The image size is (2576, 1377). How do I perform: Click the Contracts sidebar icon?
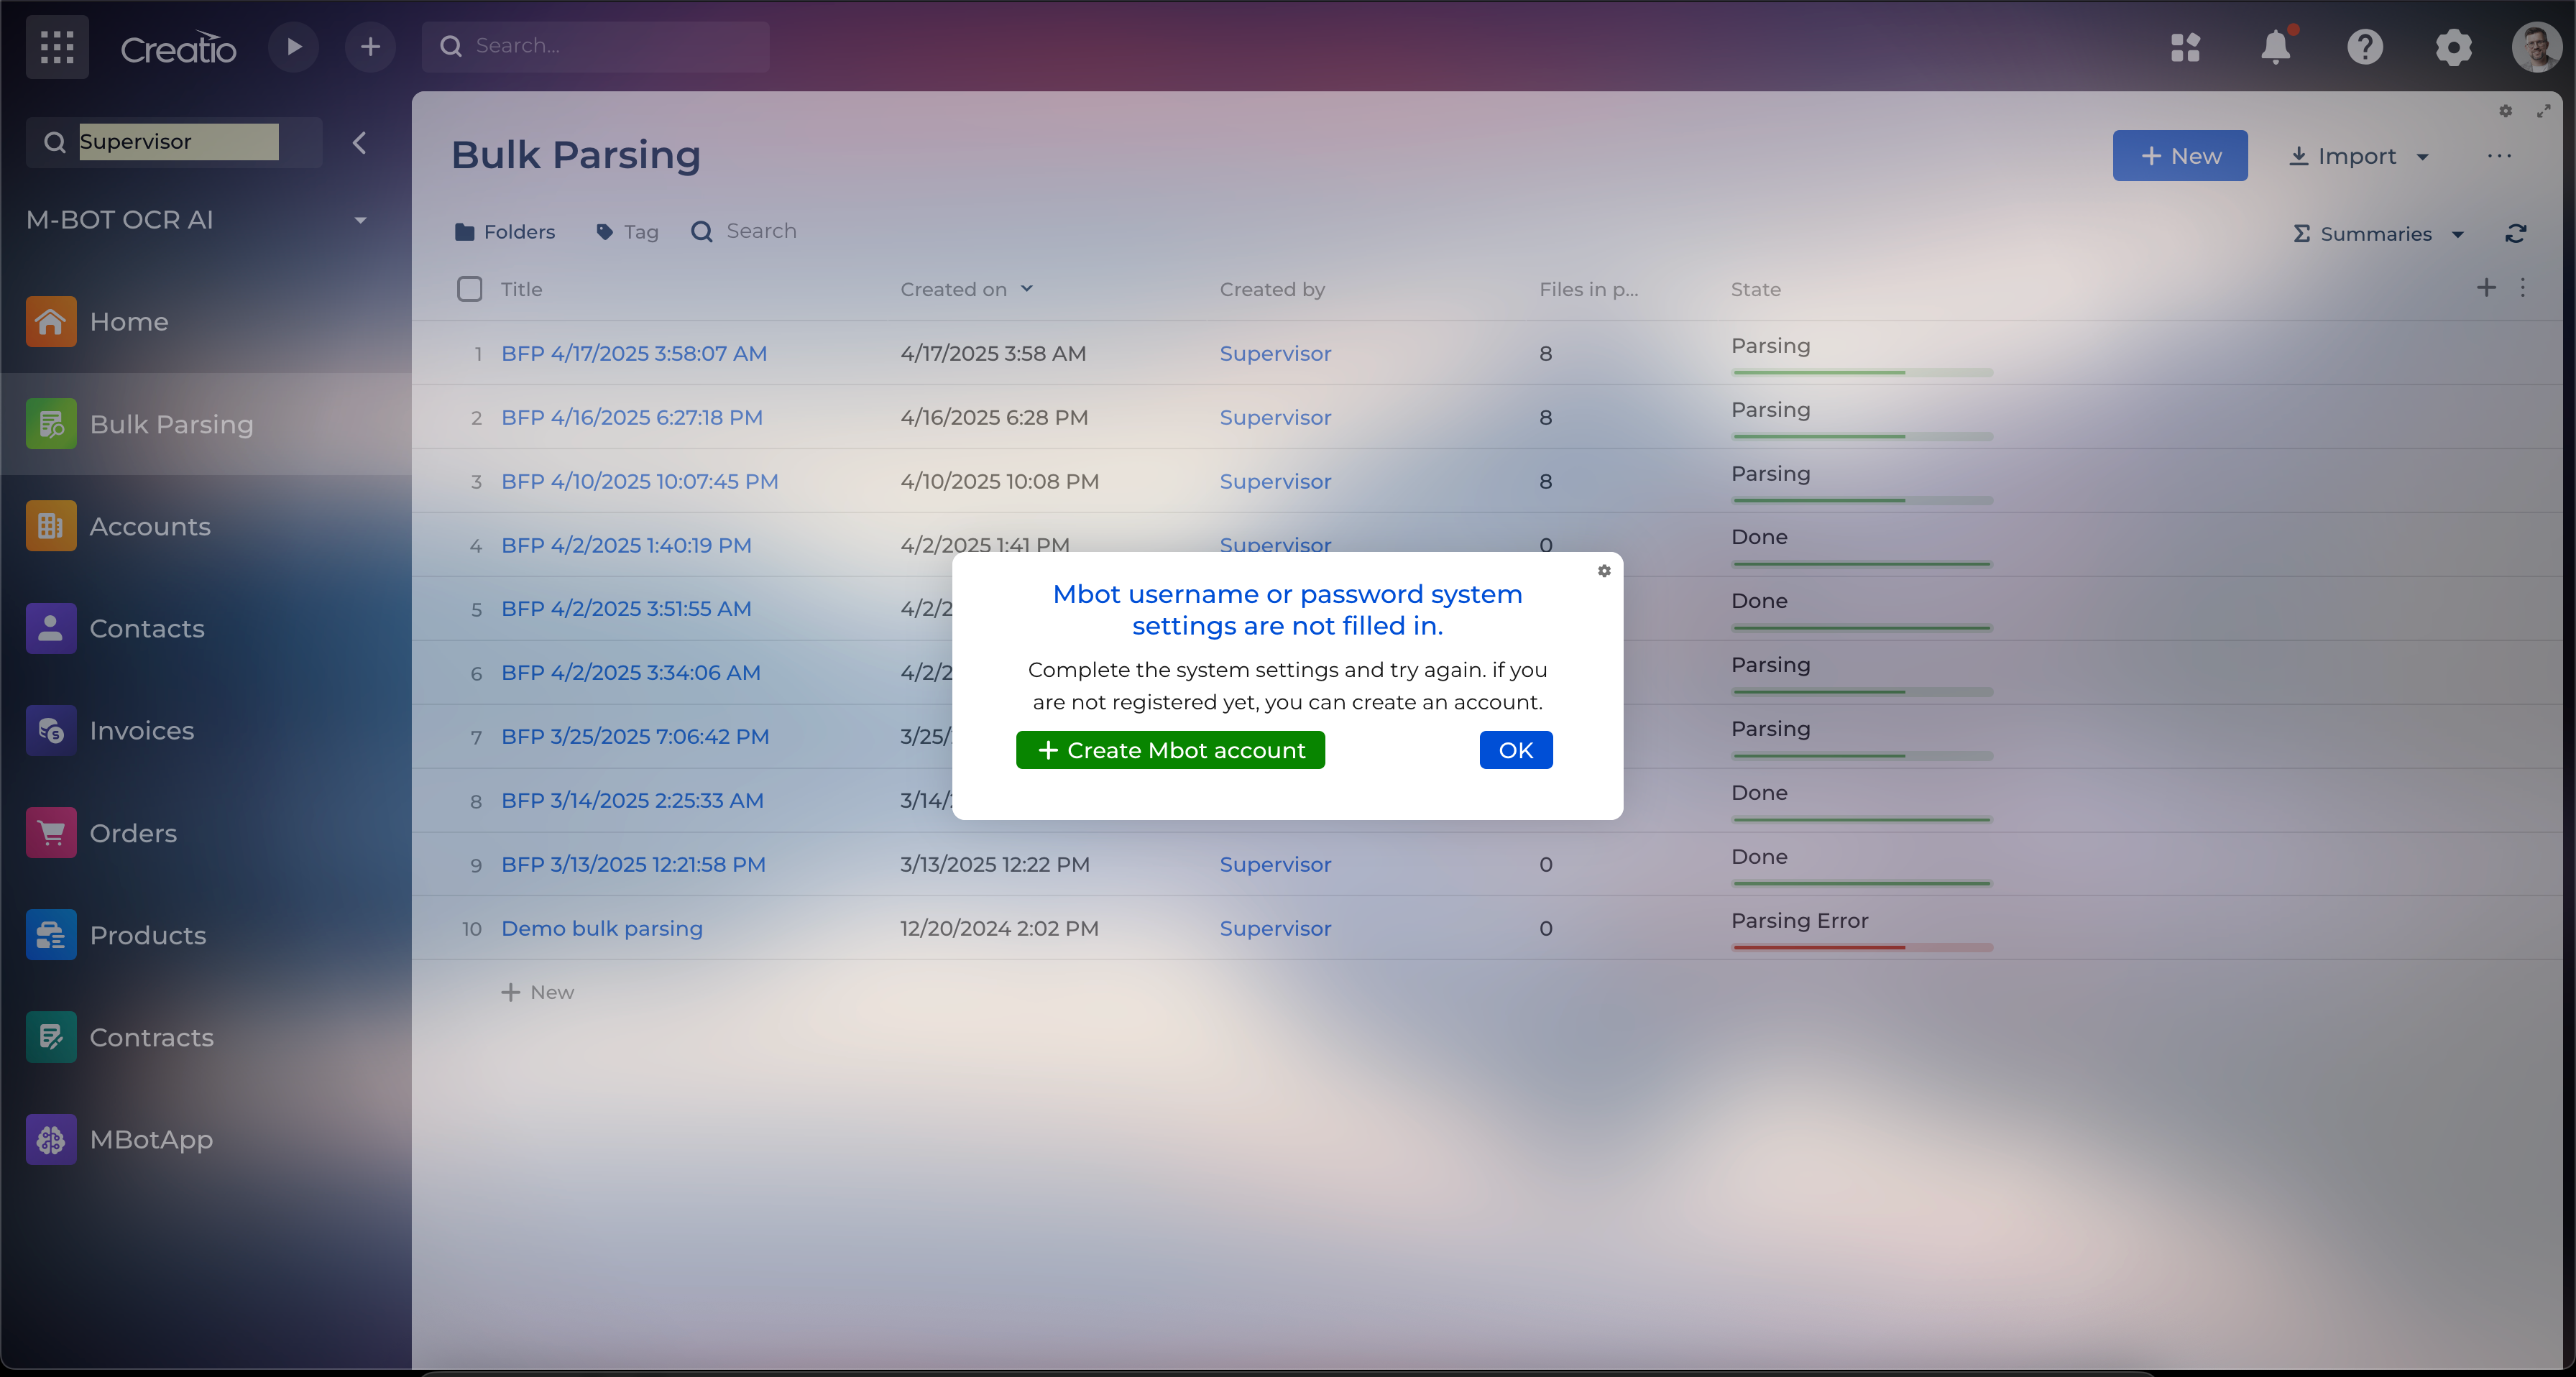tap(51, 1037)
